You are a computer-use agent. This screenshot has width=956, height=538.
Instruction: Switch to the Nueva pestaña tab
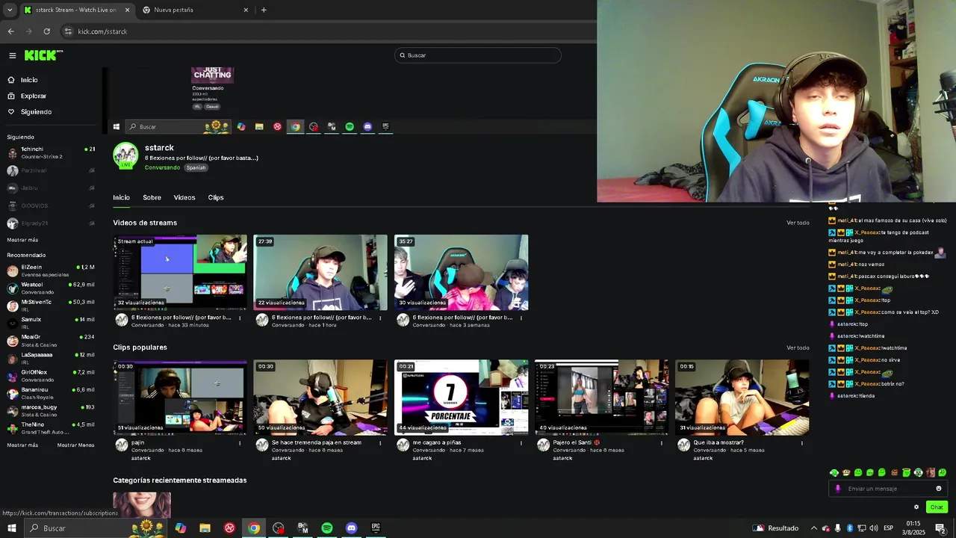[x=196, y=10]
